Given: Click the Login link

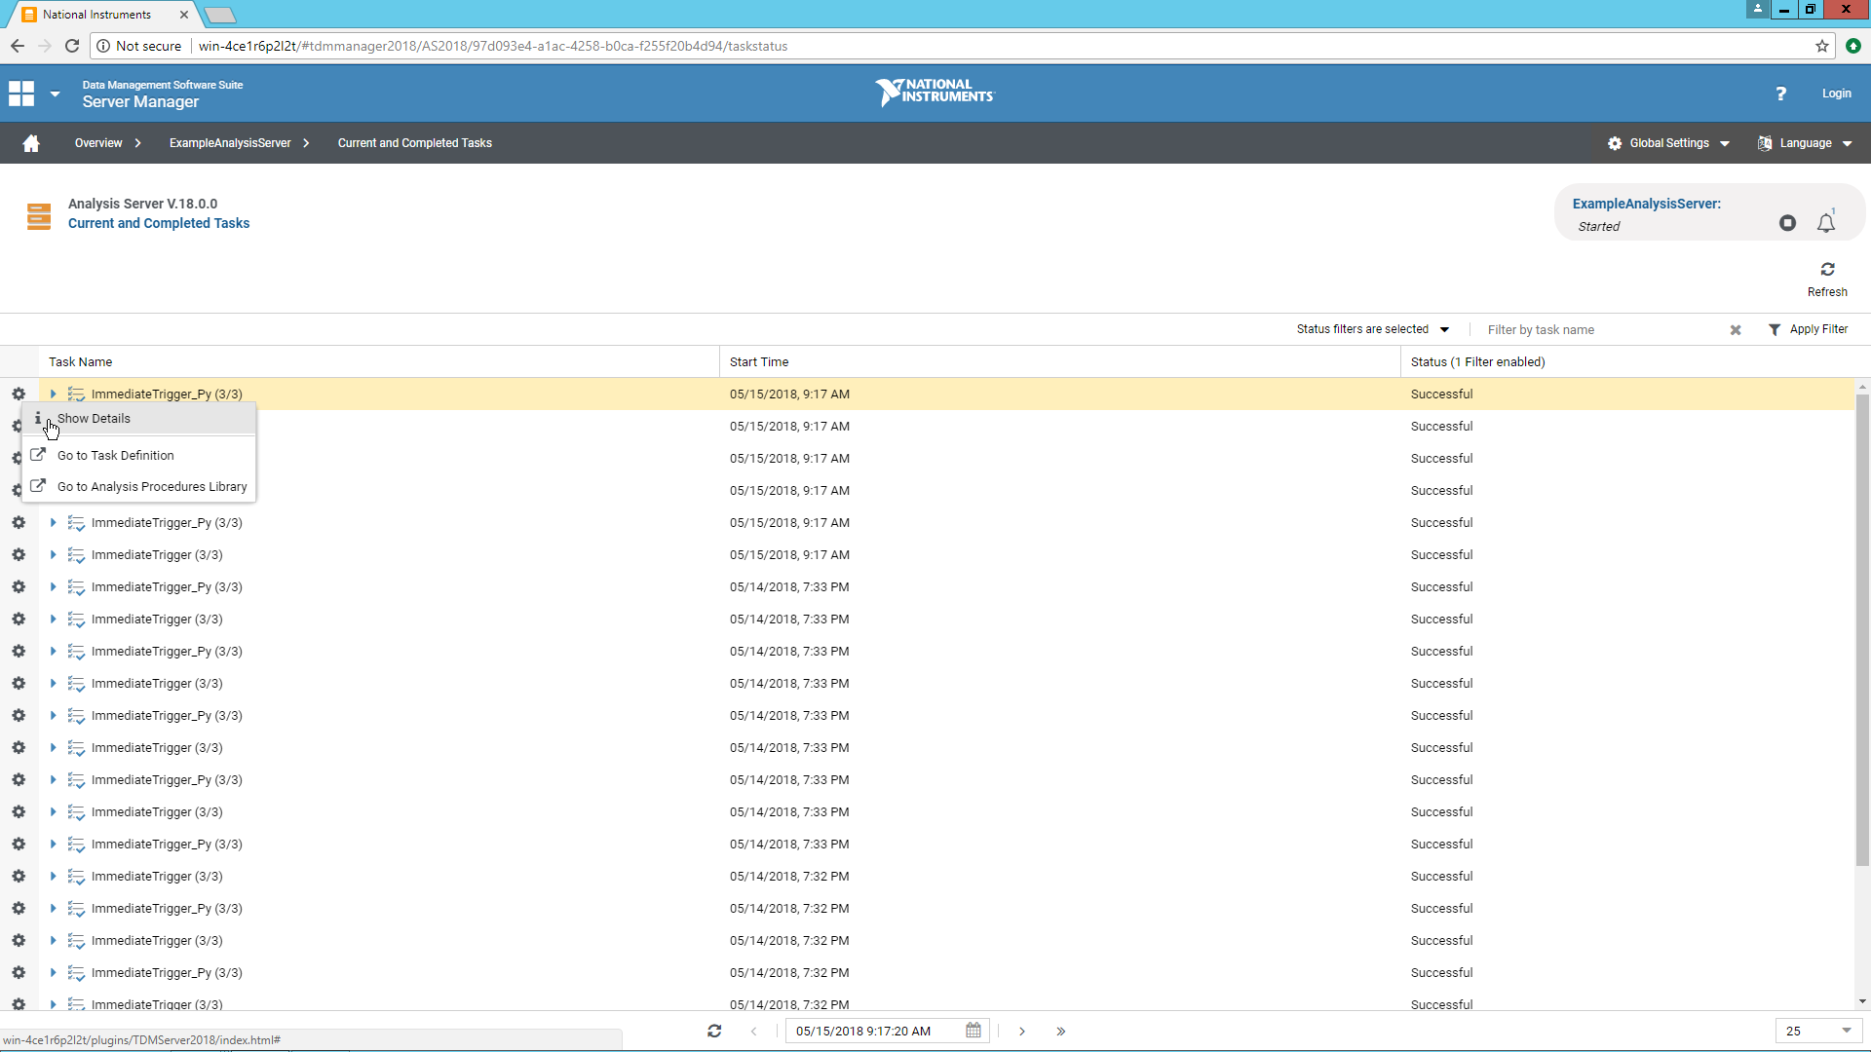Looking at the screenshot, I should pyautogui.click(x=1836, y=94).
